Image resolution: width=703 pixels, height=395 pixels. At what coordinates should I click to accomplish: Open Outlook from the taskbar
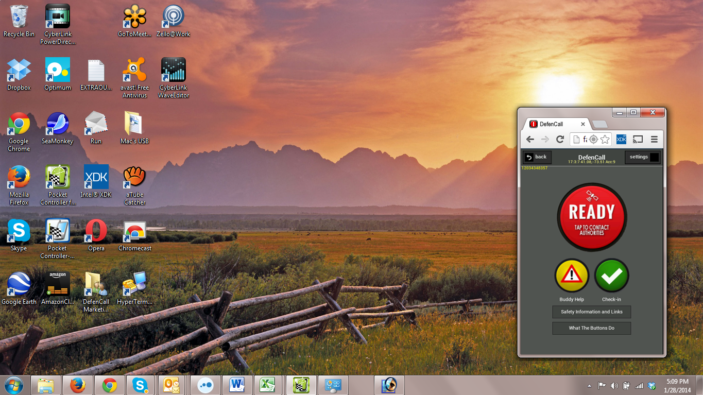tap(171, 385)
